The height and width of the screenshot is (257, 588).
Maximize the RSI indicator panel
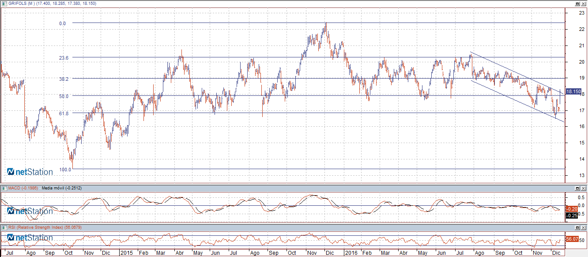click(577, 227)
